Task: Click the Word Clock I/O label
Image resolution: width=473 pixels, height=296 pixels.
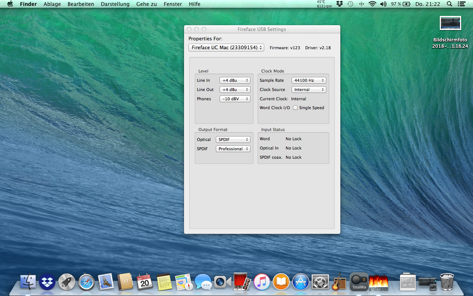Action: 275,108
